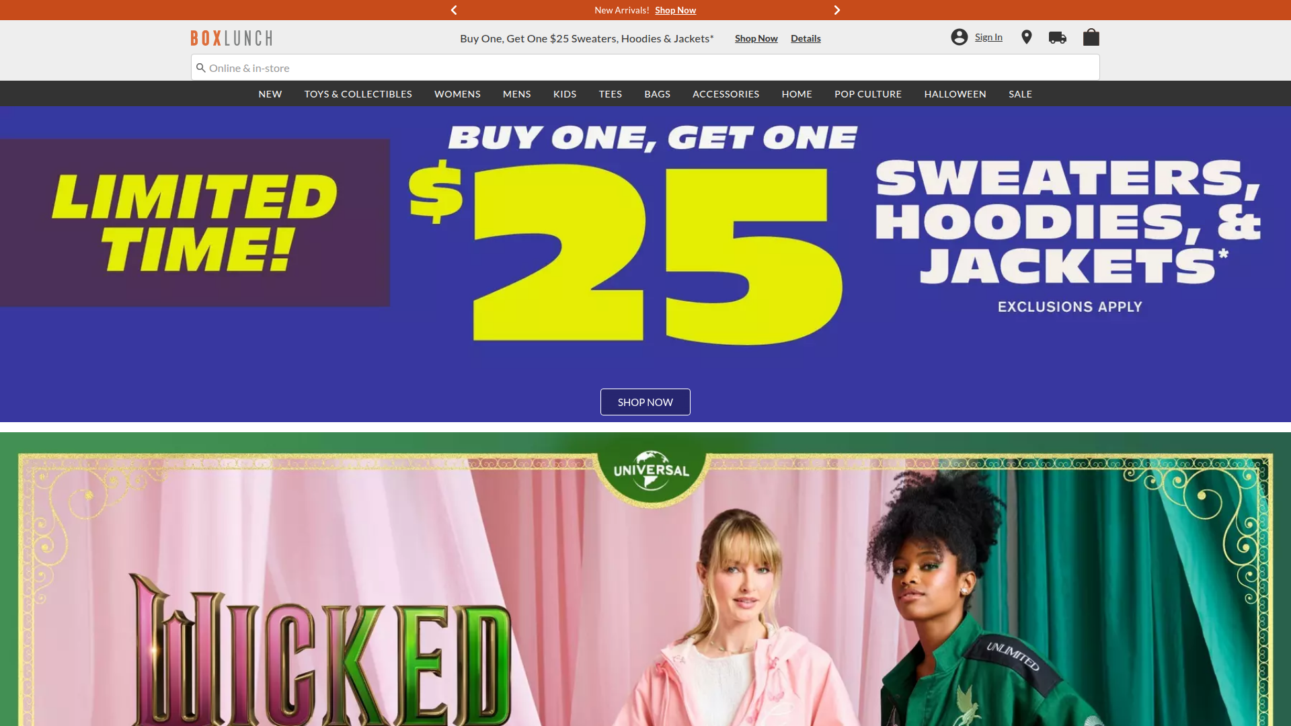Go to the BoxLunch home logo
The height and width of the screenshot is (726, 1291).
pyautogui.click(x=231, y=38)
